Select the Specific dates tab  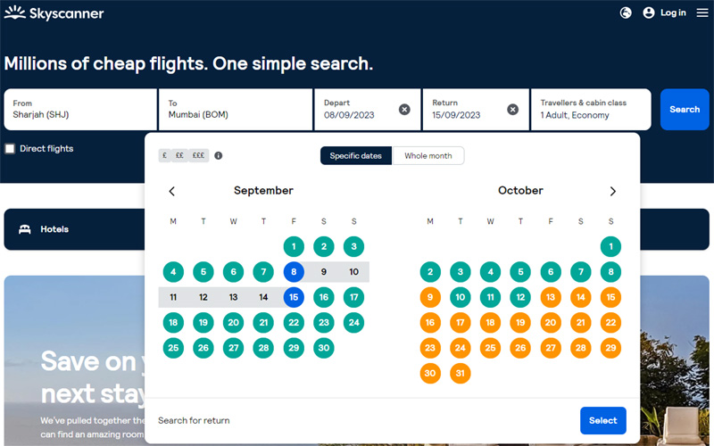[x=356, y=155]
